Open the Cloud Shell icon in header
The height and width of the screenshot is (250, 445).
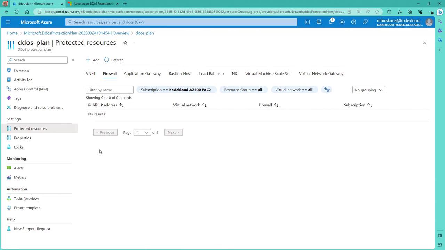307,22
